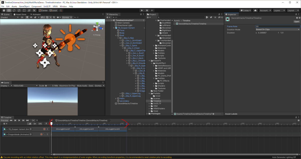Select the Hand tool in the toolbar
The height and width of the screenshot is (159, 301).
click(x=4, y=11)
